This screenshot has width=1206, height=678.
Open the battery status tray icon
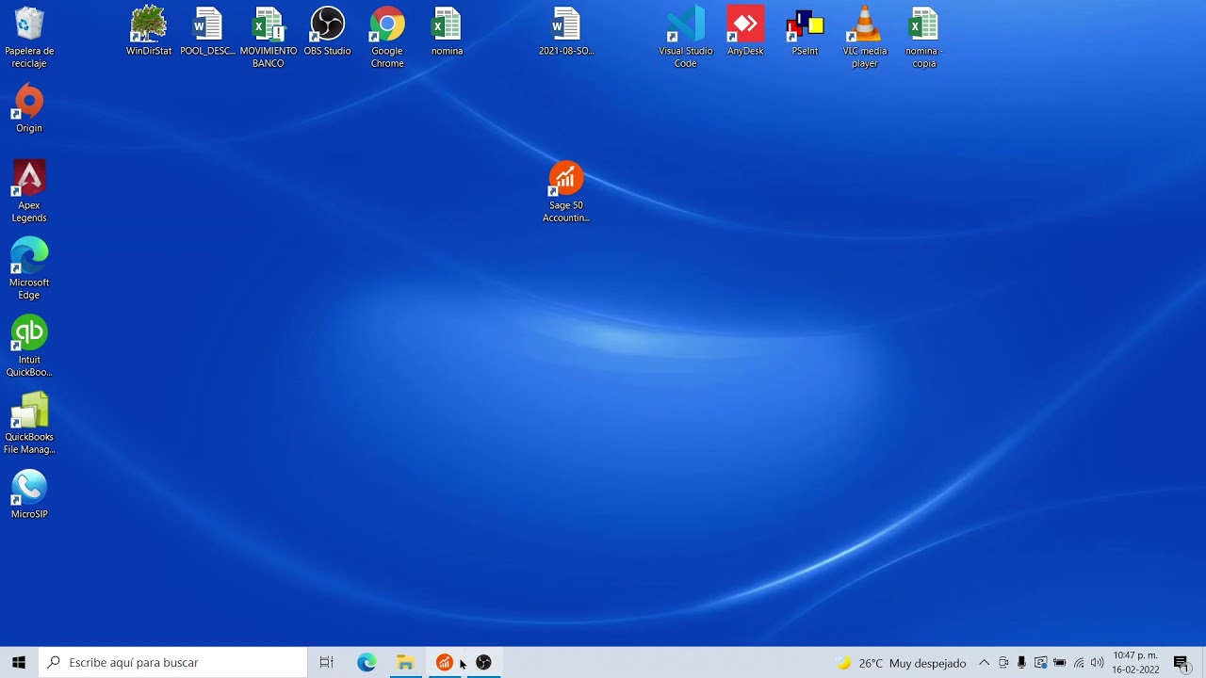(x=1059, y=663)
